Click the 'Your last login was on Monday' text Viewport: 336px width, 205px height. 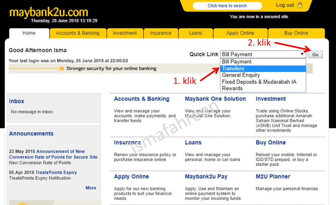click(x=68, y=61)
